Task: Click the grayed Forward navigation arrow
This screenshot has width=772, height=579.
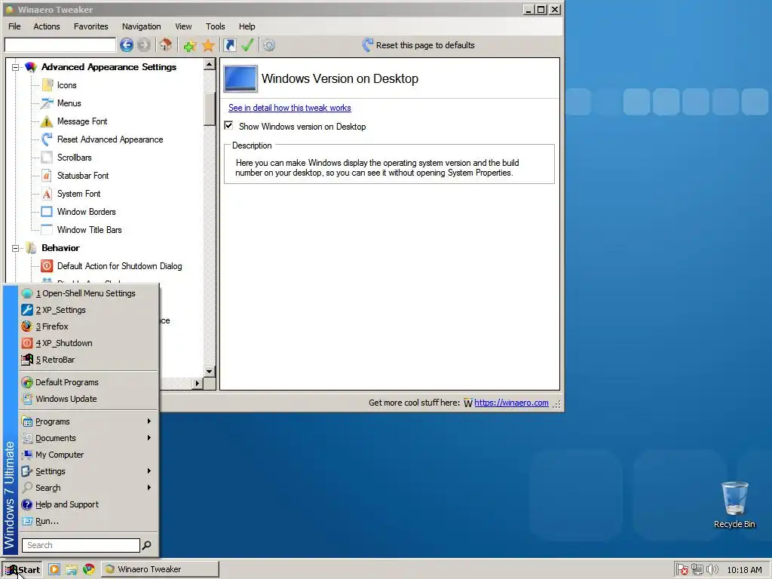Action: pos(144,45)
